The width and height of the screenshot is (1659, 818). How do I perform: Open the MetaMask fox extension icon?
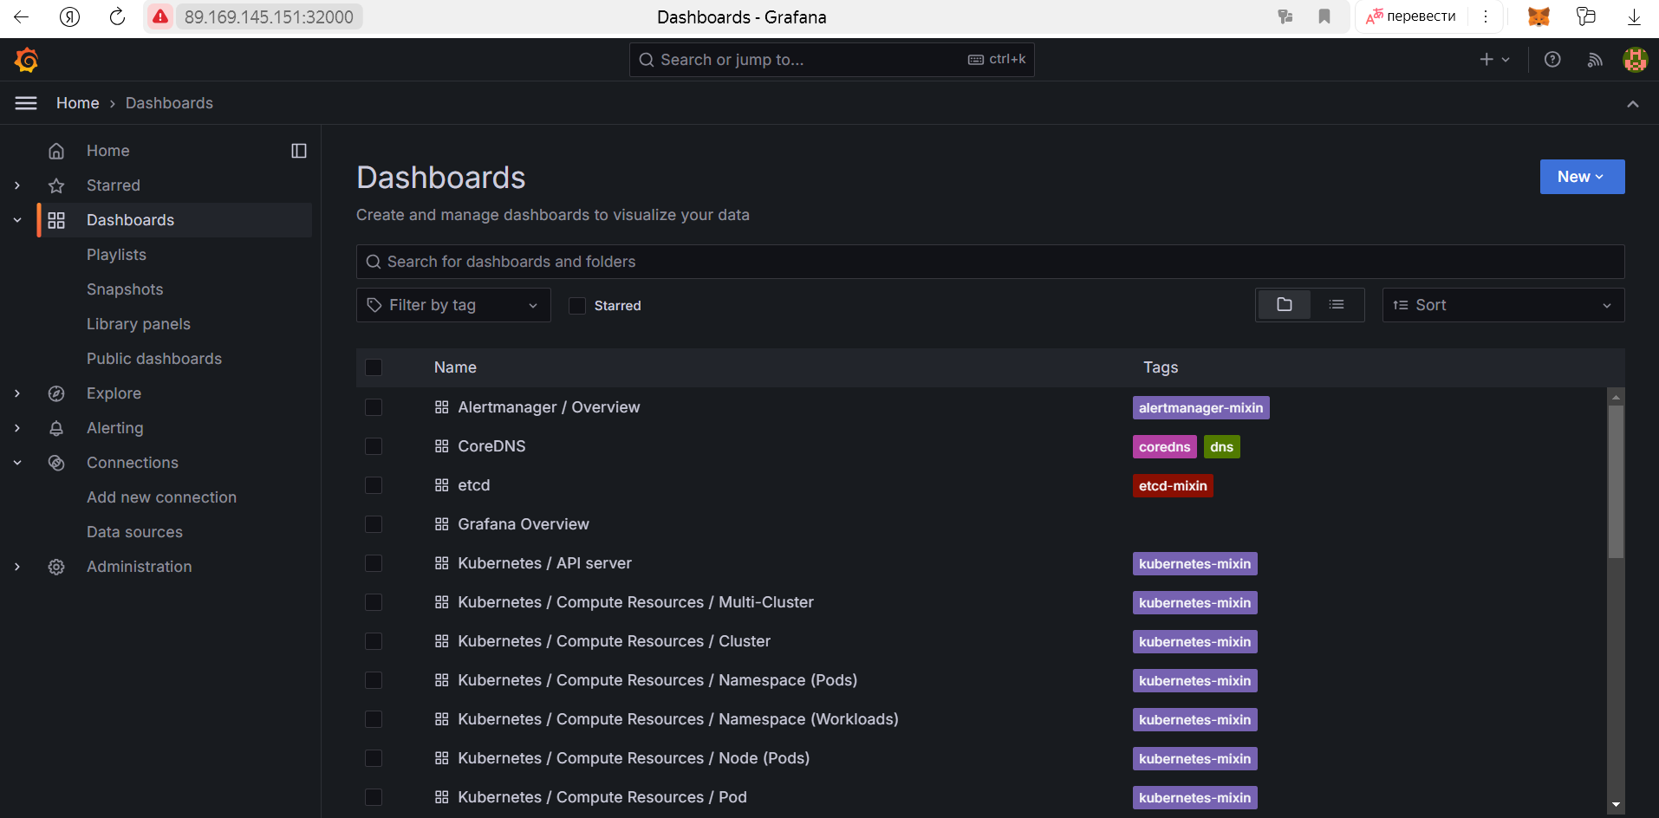pos(1539,16)
